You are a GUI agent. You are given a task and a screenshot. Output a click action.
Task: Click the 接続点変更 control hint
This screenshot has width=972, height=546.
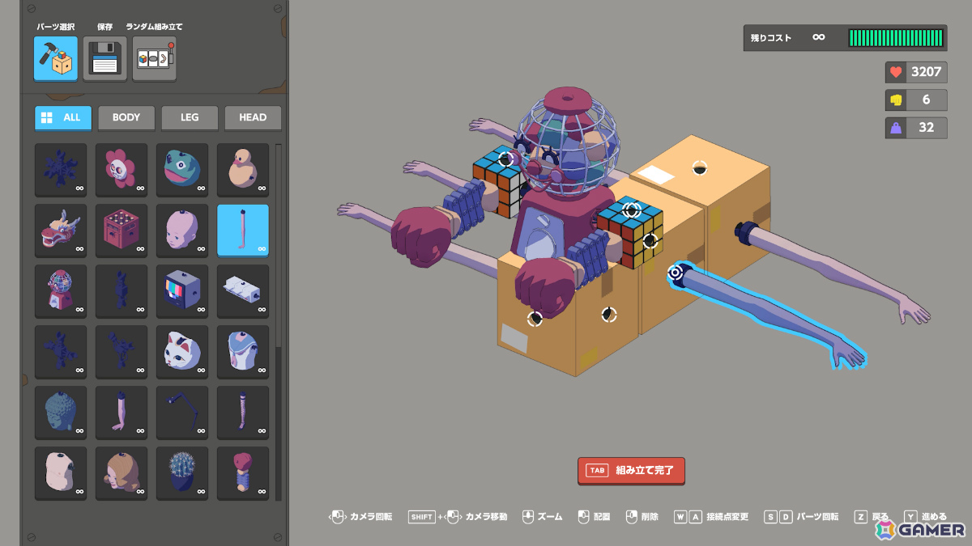point(710,516)
